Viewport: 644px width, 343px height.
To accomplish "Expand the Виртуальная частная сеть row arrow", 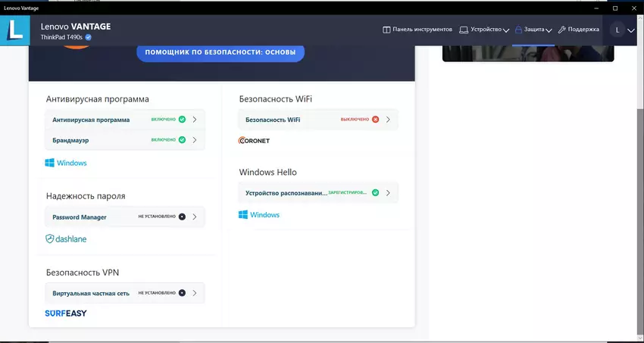I will tap(195, 293).
